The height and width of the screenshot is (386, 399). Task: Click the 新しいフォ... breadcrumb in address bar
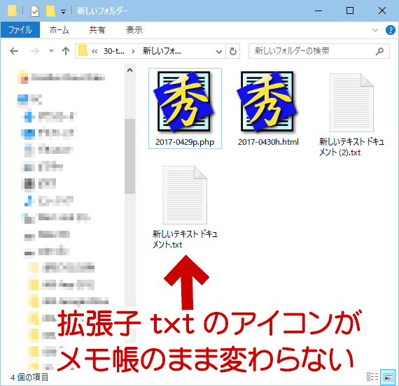tap(162, 51)
